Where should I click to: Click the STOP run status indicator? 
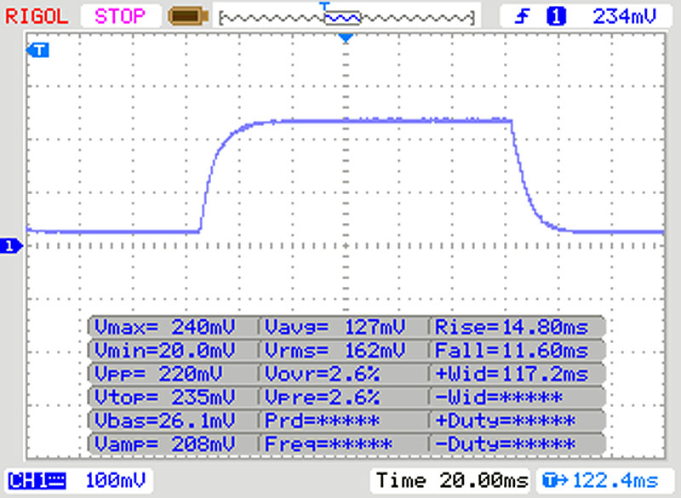point(119,14)
